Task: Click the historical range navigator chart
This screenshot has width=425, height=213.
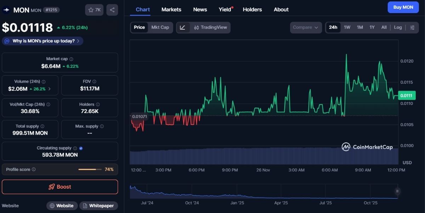Action: [264, 191]
